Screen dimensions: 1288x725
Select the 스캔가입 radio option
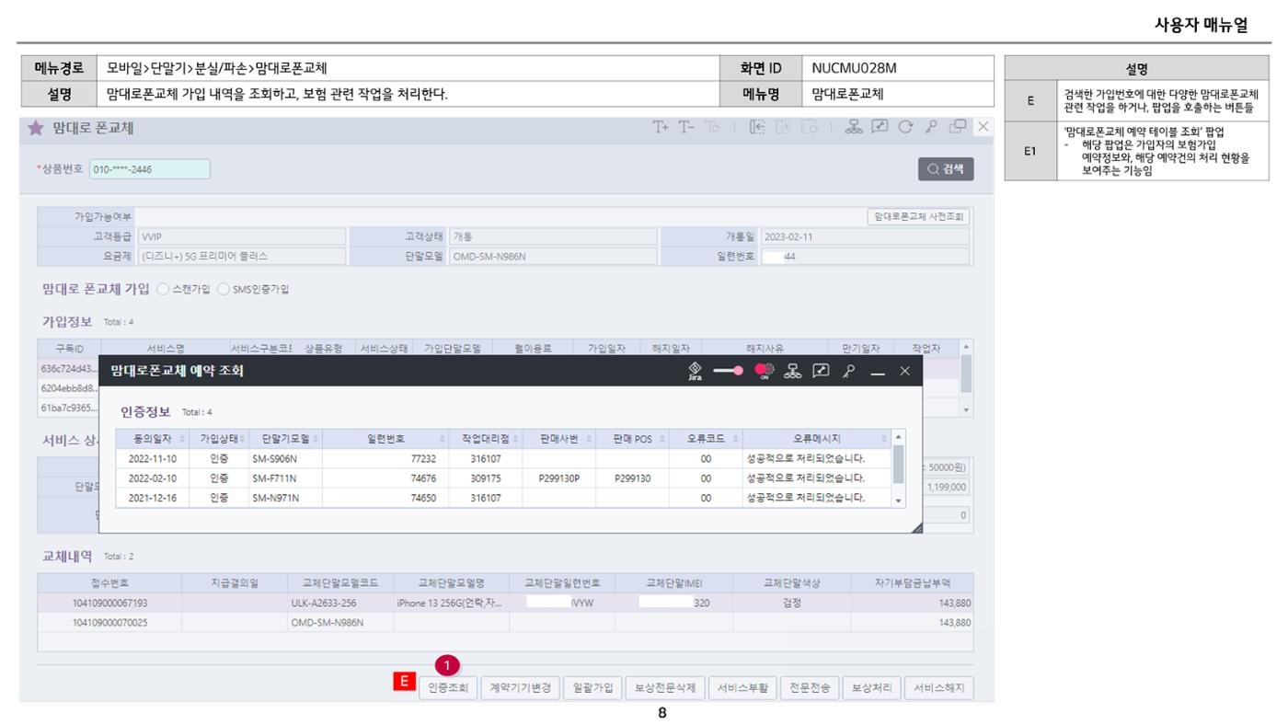click(163, 289)
